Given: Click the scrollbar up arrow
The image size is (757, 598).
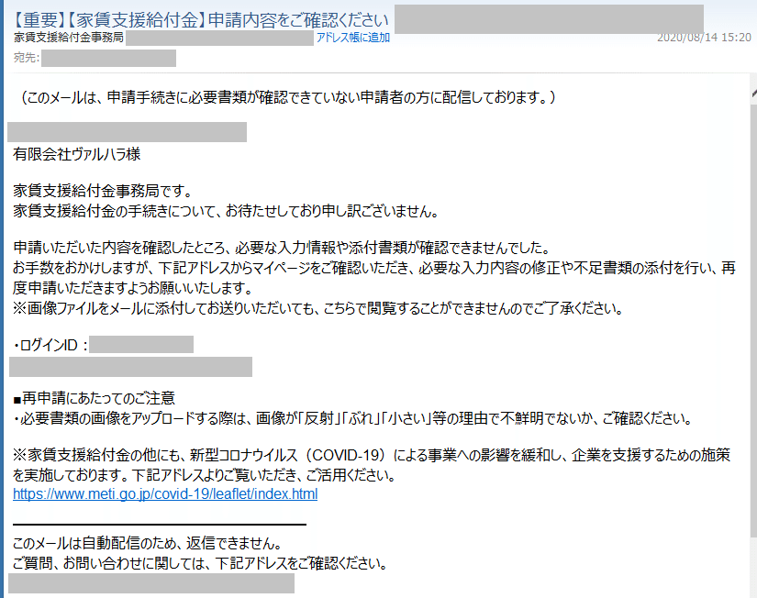Looking at the screenshot, I should (x=753, y=94).
